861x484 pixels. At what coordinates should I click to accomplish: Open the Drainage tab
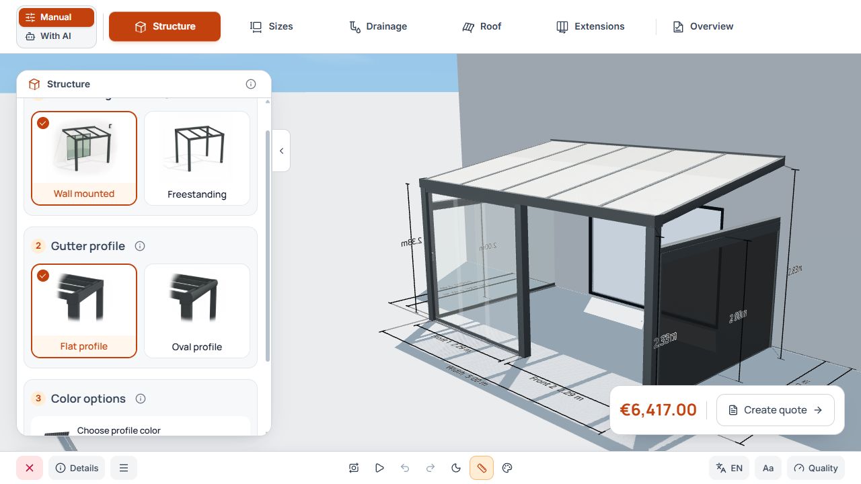[x=378, y=26]
